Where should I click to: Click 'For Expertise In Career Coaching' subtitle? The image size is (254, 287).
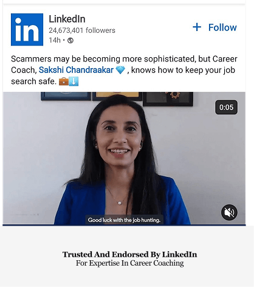[x=129, y=263]
